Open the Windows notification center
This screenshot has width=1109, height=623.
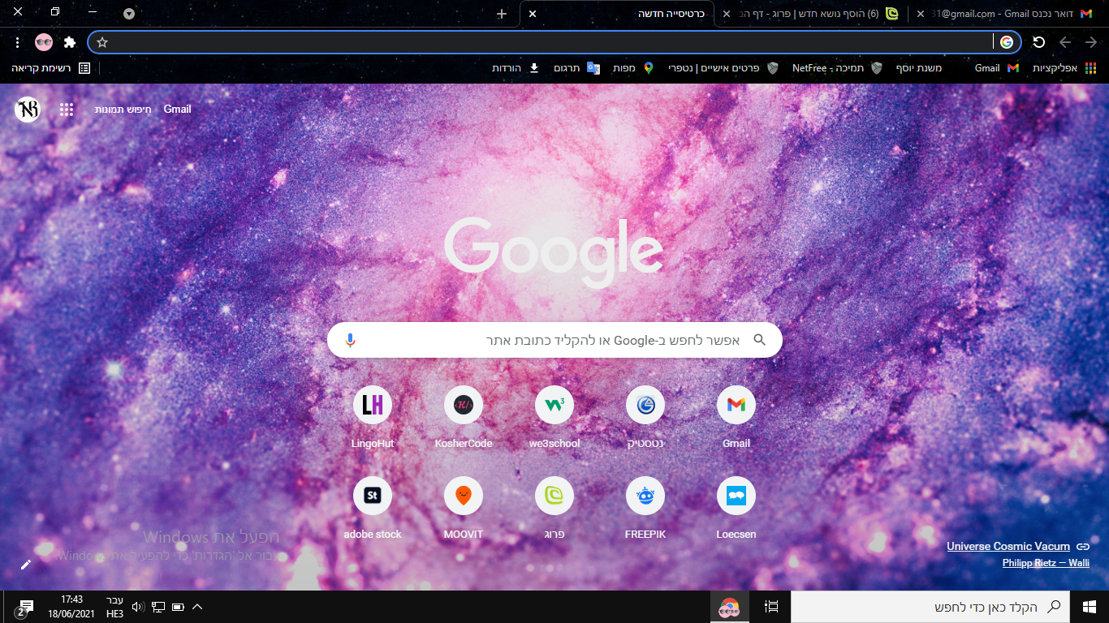coord(24,608)
